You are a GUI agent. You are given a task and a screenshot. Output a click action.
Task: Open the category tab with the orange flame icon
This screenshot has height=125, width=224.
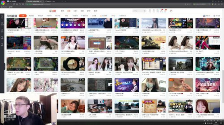coord(104,16)
